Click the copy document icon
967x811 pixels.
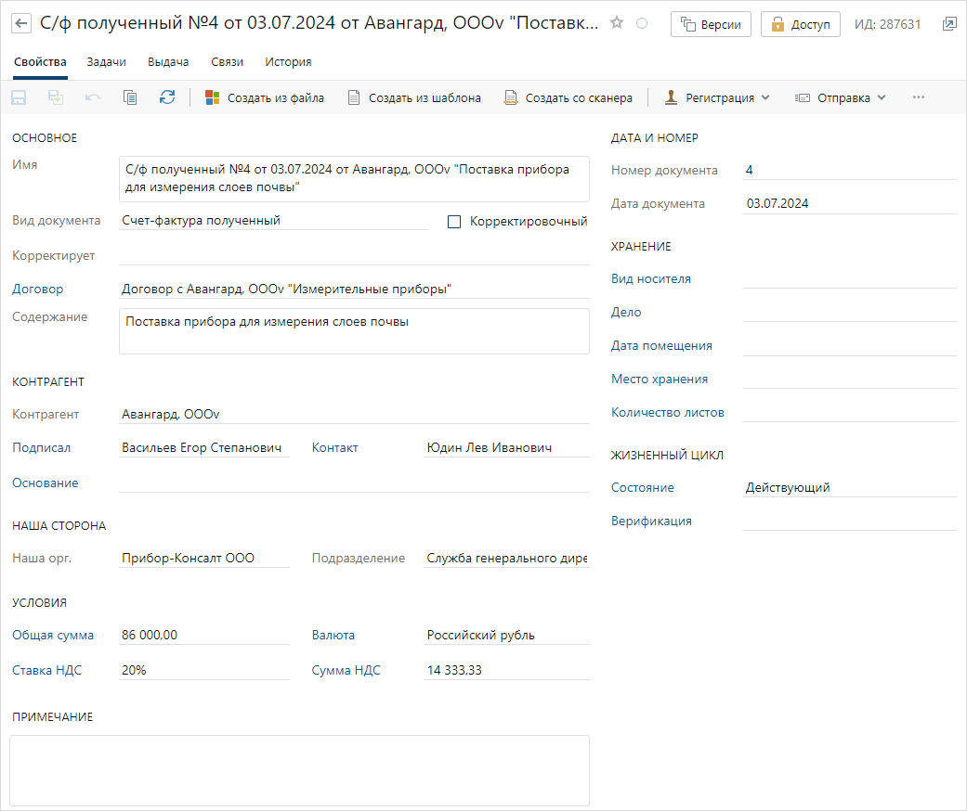[130, 97]
